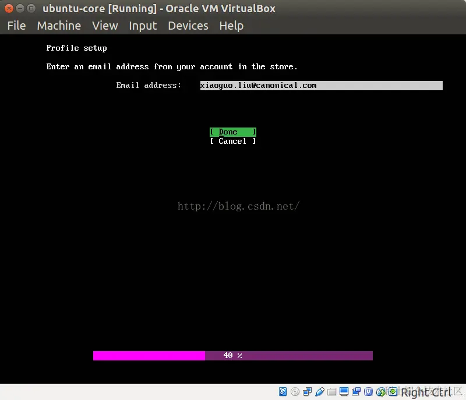This screenshot has width=466, height=400.
Task: Open the hard disk activity status icon
Action: [x=283, y=392]
